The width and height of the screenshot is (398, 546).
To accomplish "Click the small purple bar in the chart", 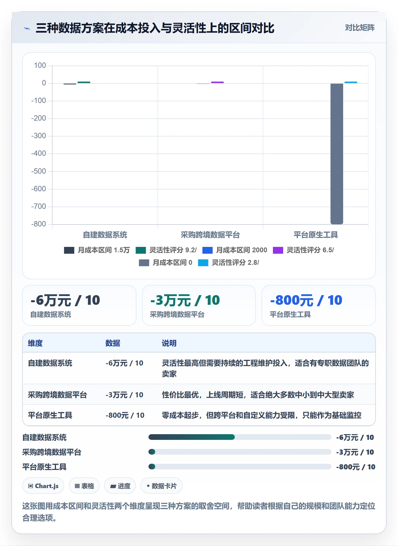I will (x=217, y=83).
